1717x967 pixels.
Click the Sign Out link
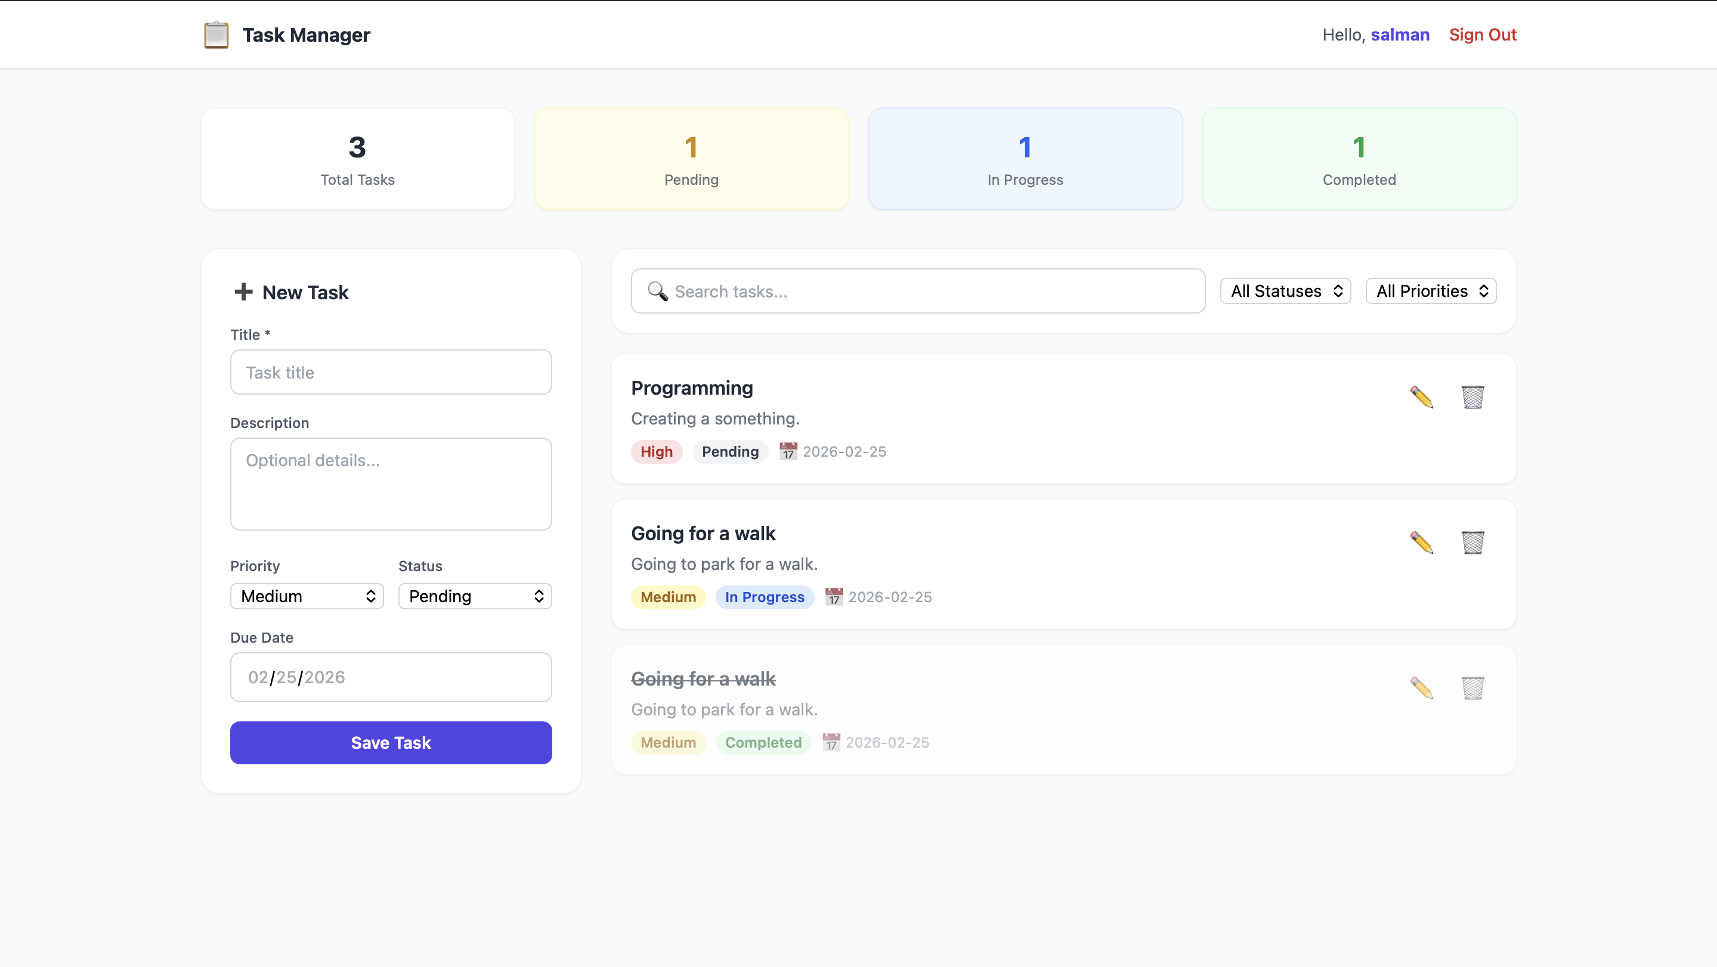click(1483, 35)
